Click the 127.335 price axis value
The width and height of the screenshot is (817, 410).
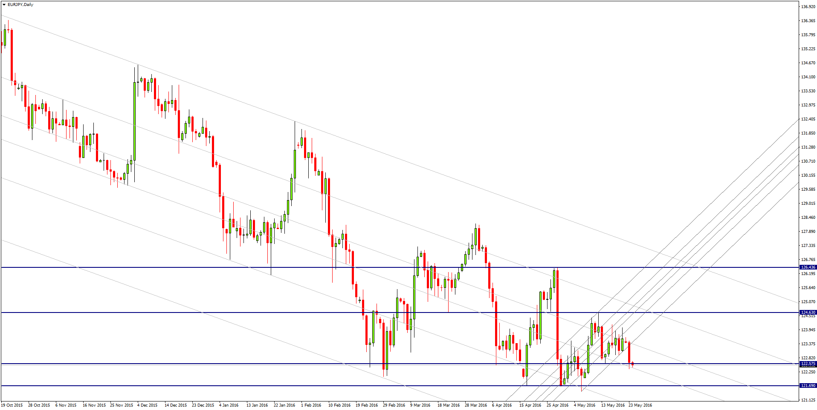click(808, 246)
